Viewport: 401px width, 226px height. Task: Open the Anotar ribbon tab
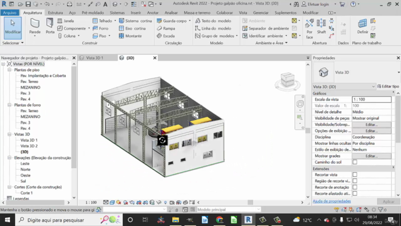pos(153,13)
